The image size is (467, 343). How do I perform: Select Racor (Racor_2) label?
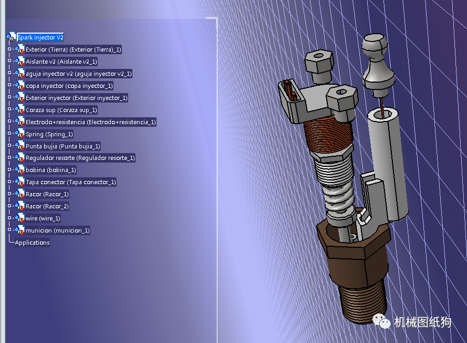(x=47, y=206)
